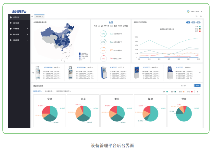Click the eye icon for 运行监控
212x150 pixels.
tap(10, 23)
